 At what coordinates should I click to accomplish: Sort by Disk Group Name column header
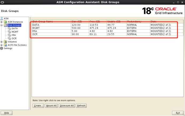tap(51, 21)
